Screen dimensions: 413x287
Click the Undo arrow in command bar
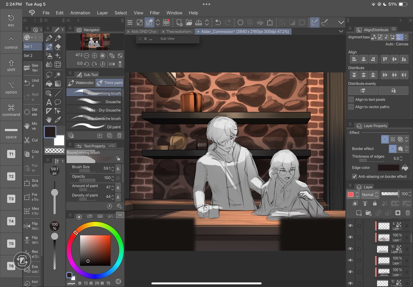218,22
